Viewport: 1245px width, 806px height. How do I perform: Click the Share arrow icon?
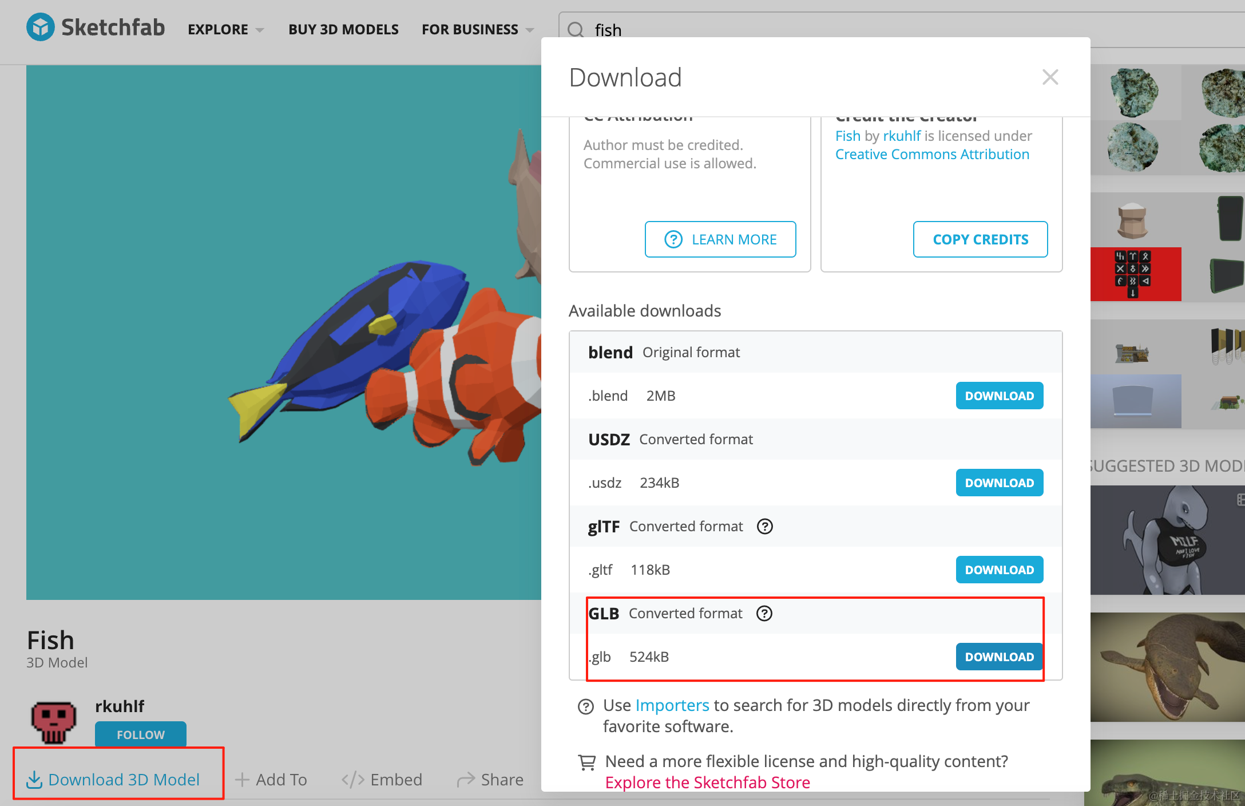pos(466,780)
